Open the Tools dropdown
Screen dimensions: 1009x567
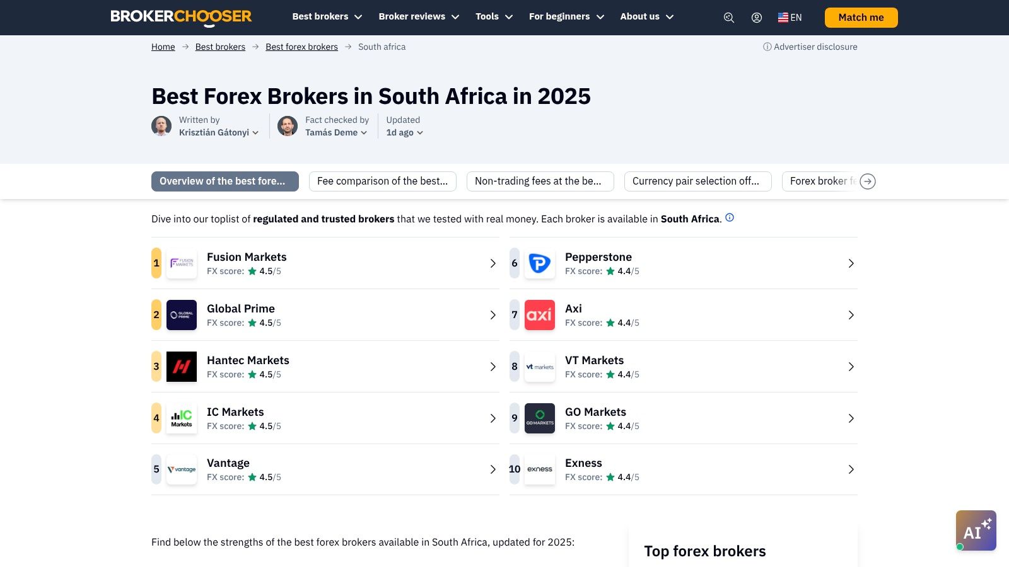(494, 16)
